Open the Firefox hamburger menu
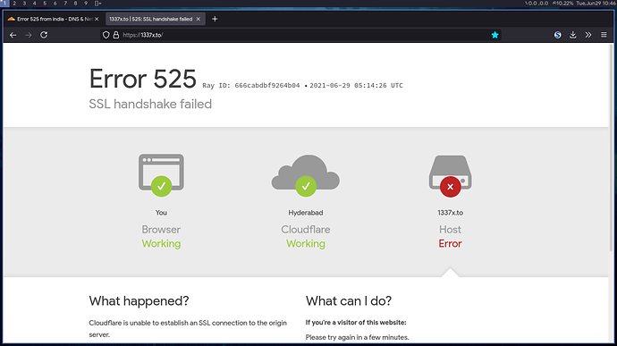 [604, 35]
